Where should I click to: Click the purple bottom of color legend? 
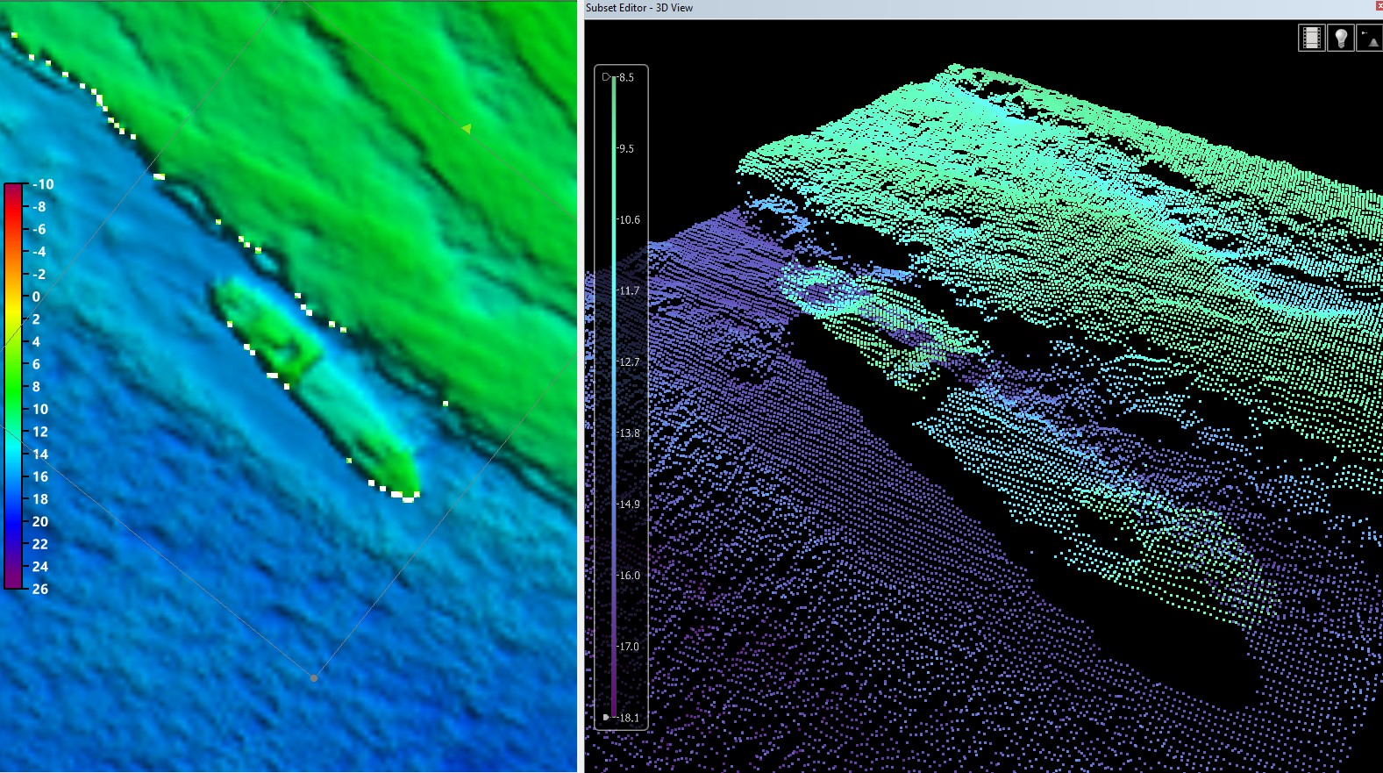pyautogui.click(x=15, y=579)
